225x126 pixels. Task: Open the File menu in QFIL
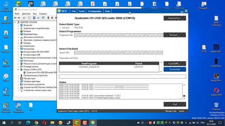[x=73, y=11]
